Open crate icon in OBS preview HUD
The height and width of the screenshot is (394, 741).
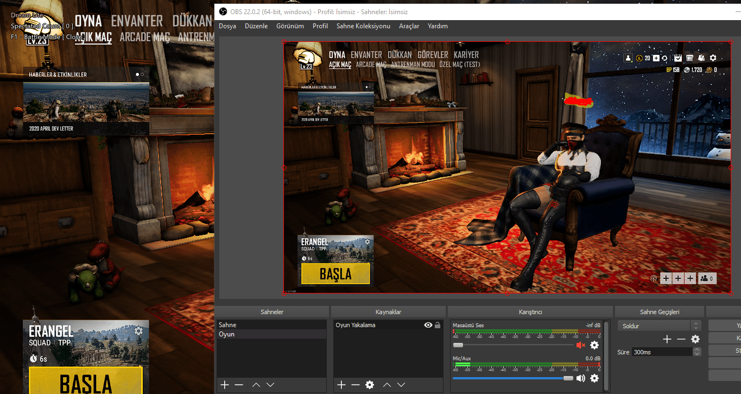[690, 58]
